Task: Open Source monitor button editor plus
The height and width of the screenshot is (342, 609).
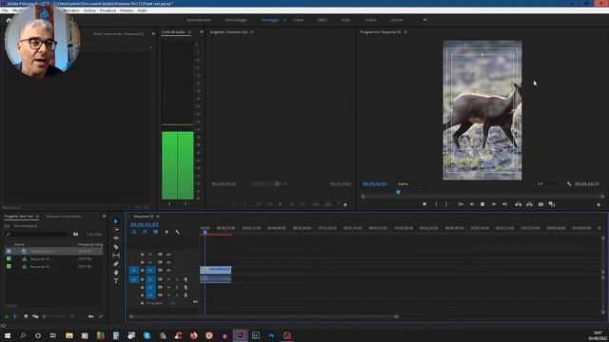Action: pos(345,204)
